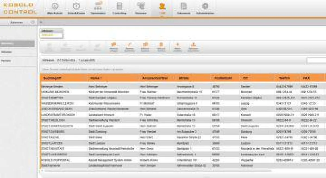Viewport: 326px width, 178px height.
Task: Open the Dokumente module icon
Action: point(184,8)
